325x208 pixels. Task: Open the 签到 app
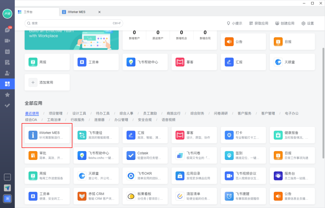(x=243, y=155)
